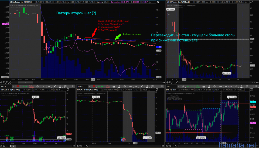The width and height of the screenshot is (259, 148).
Task: Click the crosshair pan icon under MDCA 1m chart
Action: coord(1,82)
